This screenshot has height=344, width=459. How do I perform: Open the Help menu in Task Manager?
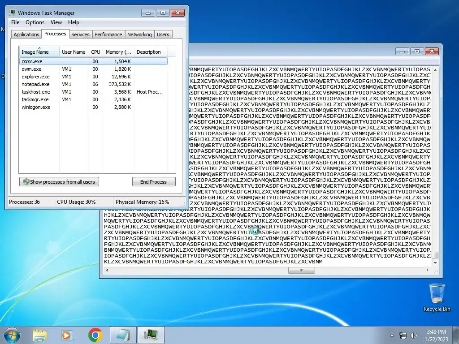coord(74,22)
